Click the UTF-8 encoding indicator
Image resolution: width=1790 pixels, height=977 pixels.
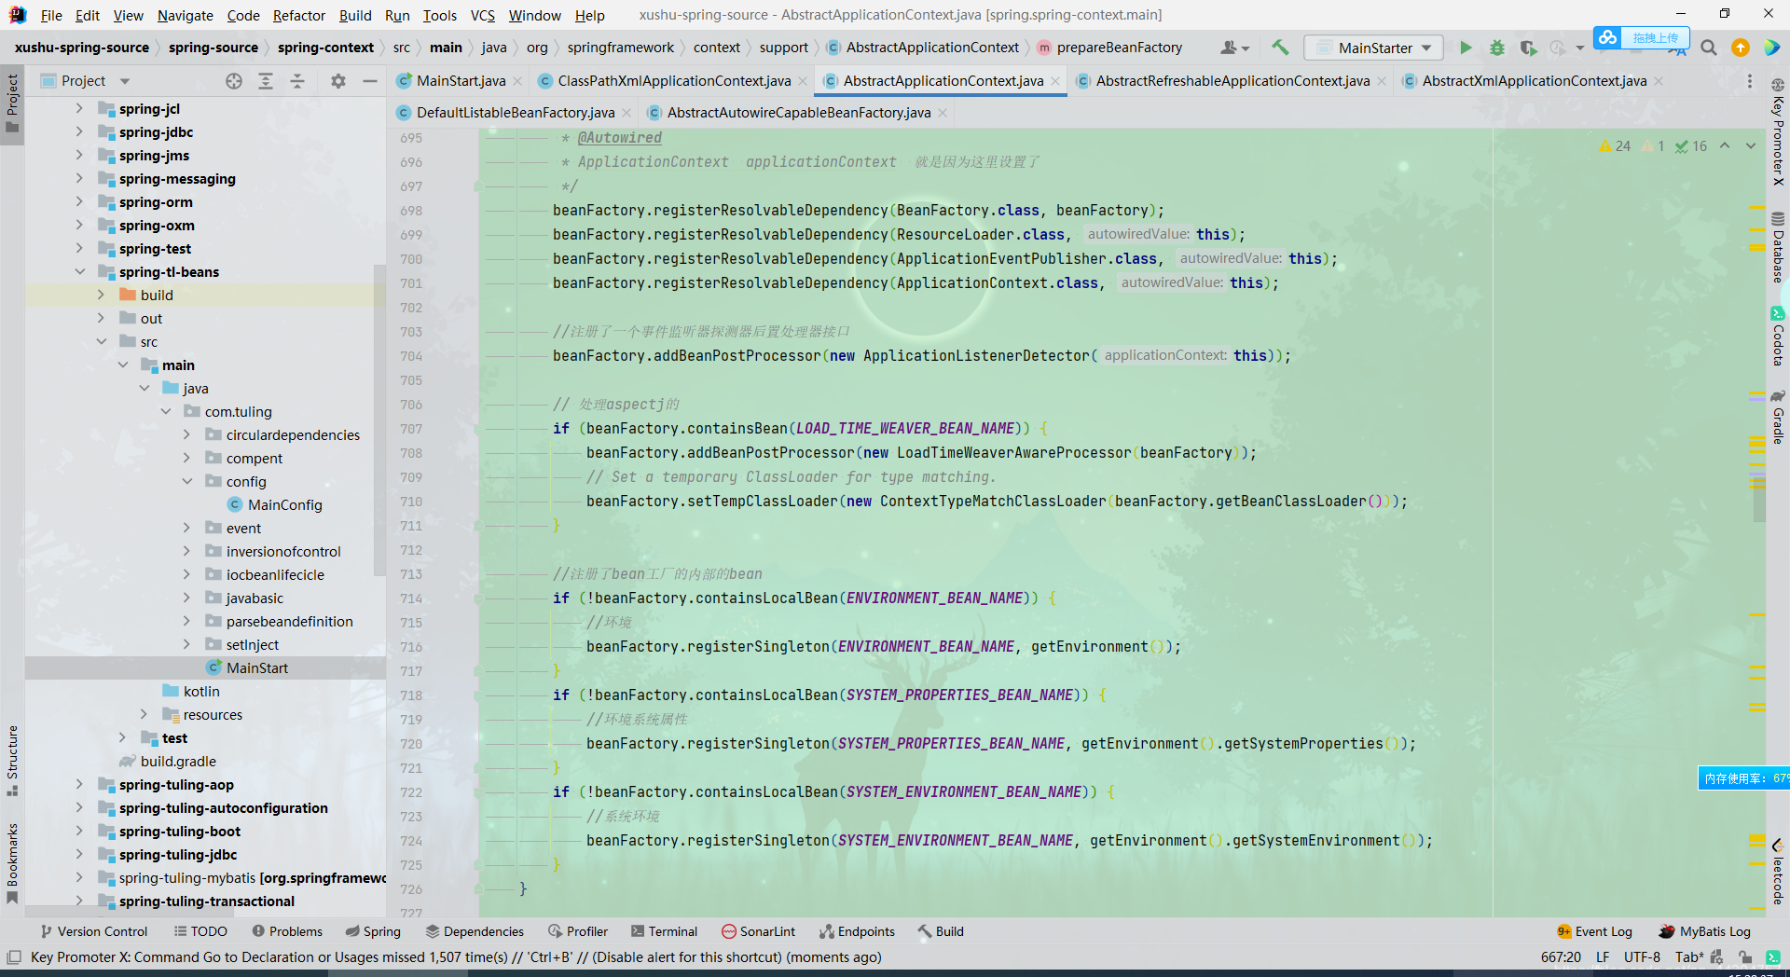point(1642,957)
